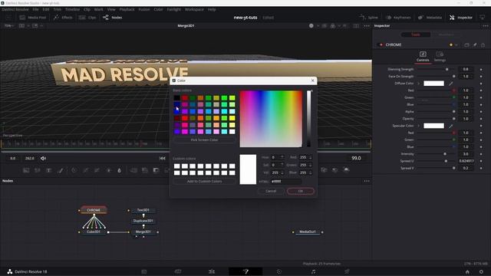Select the Cube3D1 node

(94, 232)
